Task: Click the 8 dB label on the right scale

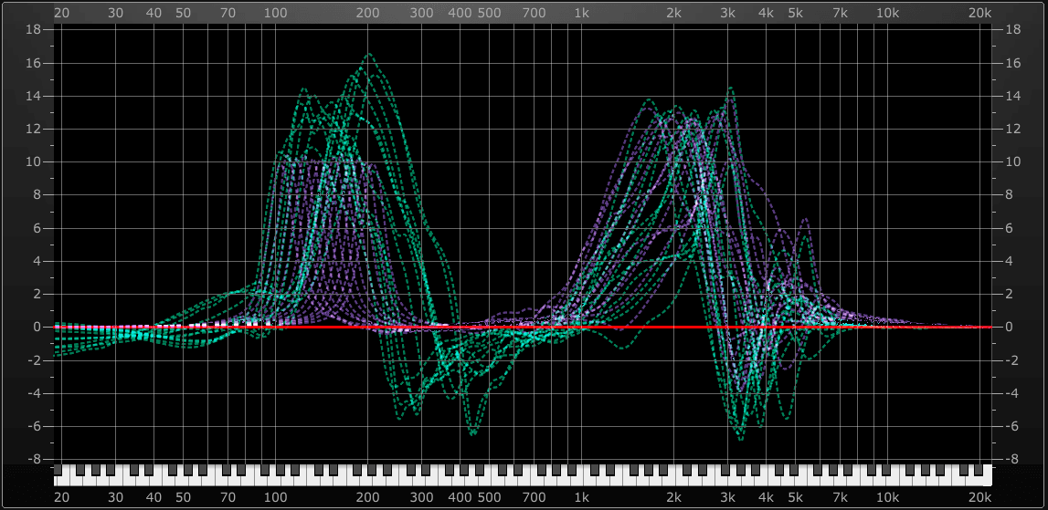Action: point(1008,195)
